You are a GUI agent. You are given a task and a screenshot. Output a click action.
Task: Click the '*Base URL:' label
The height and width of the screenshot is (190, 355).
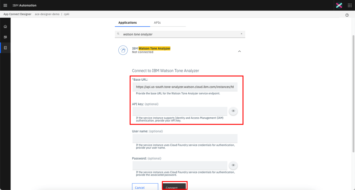pyautogui.click(x=140, y=80)
